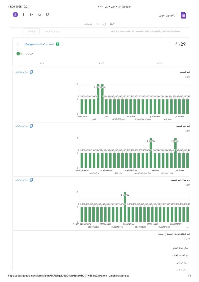Switch to the الأسئلة tab

point(112,25)
